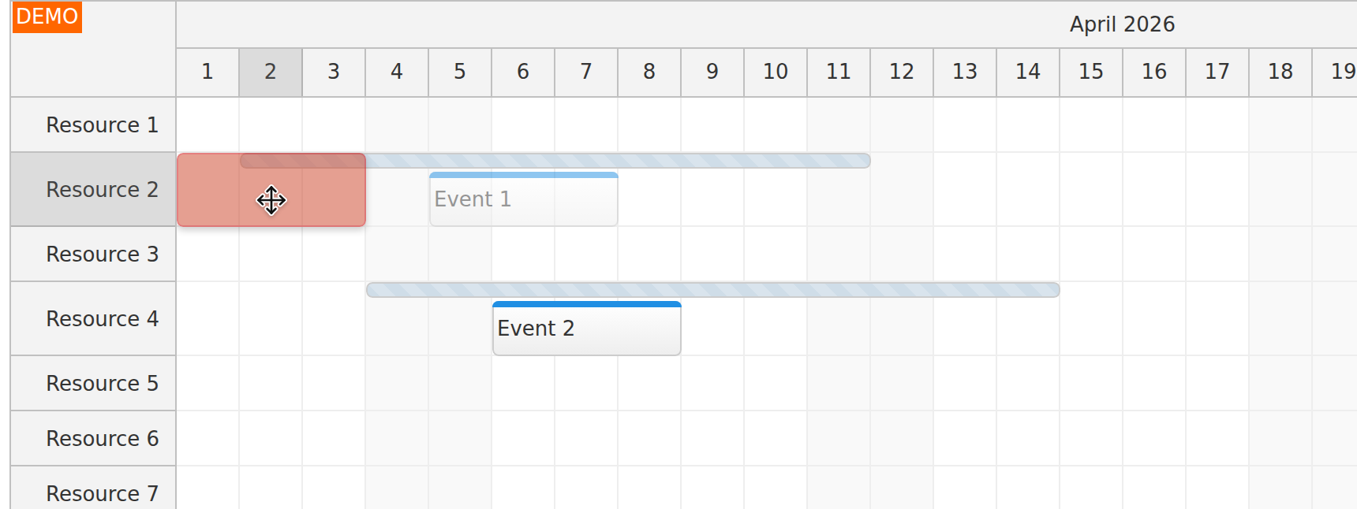Select the Event 2 bar
The image size is (1357, 509).
586,329
